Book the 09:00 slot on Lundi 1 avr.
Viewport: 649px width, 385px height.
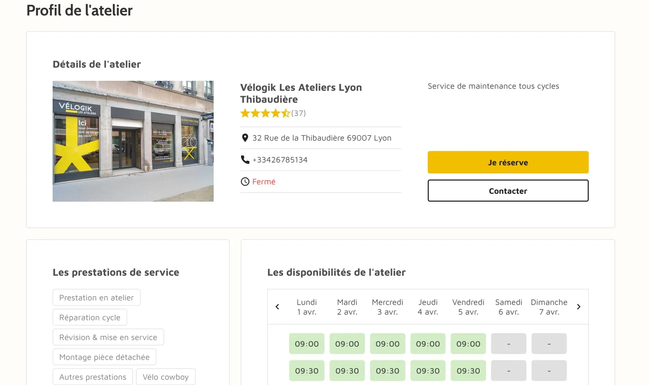click(x=307, y=344)
